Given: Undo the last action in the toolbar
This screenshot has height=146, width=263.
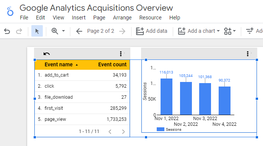Looking at the screenshot, I should (x=7, y=31).
